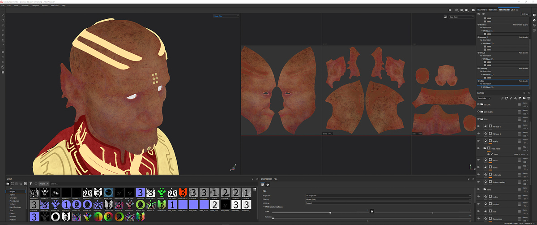The height and width of the screenshot is (225, 537).
Task: Open the Viewport menu
Action: (x=35, y=5)
